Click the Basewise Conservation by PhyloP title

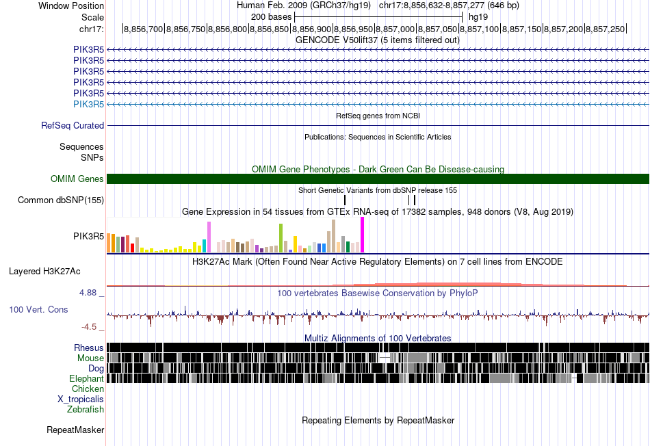377,293
